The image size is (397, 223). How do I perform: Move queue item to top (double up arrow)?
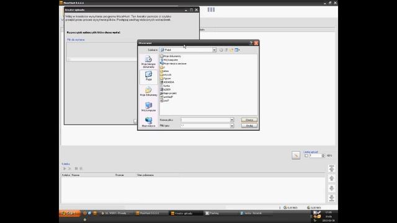pos(332,168)
